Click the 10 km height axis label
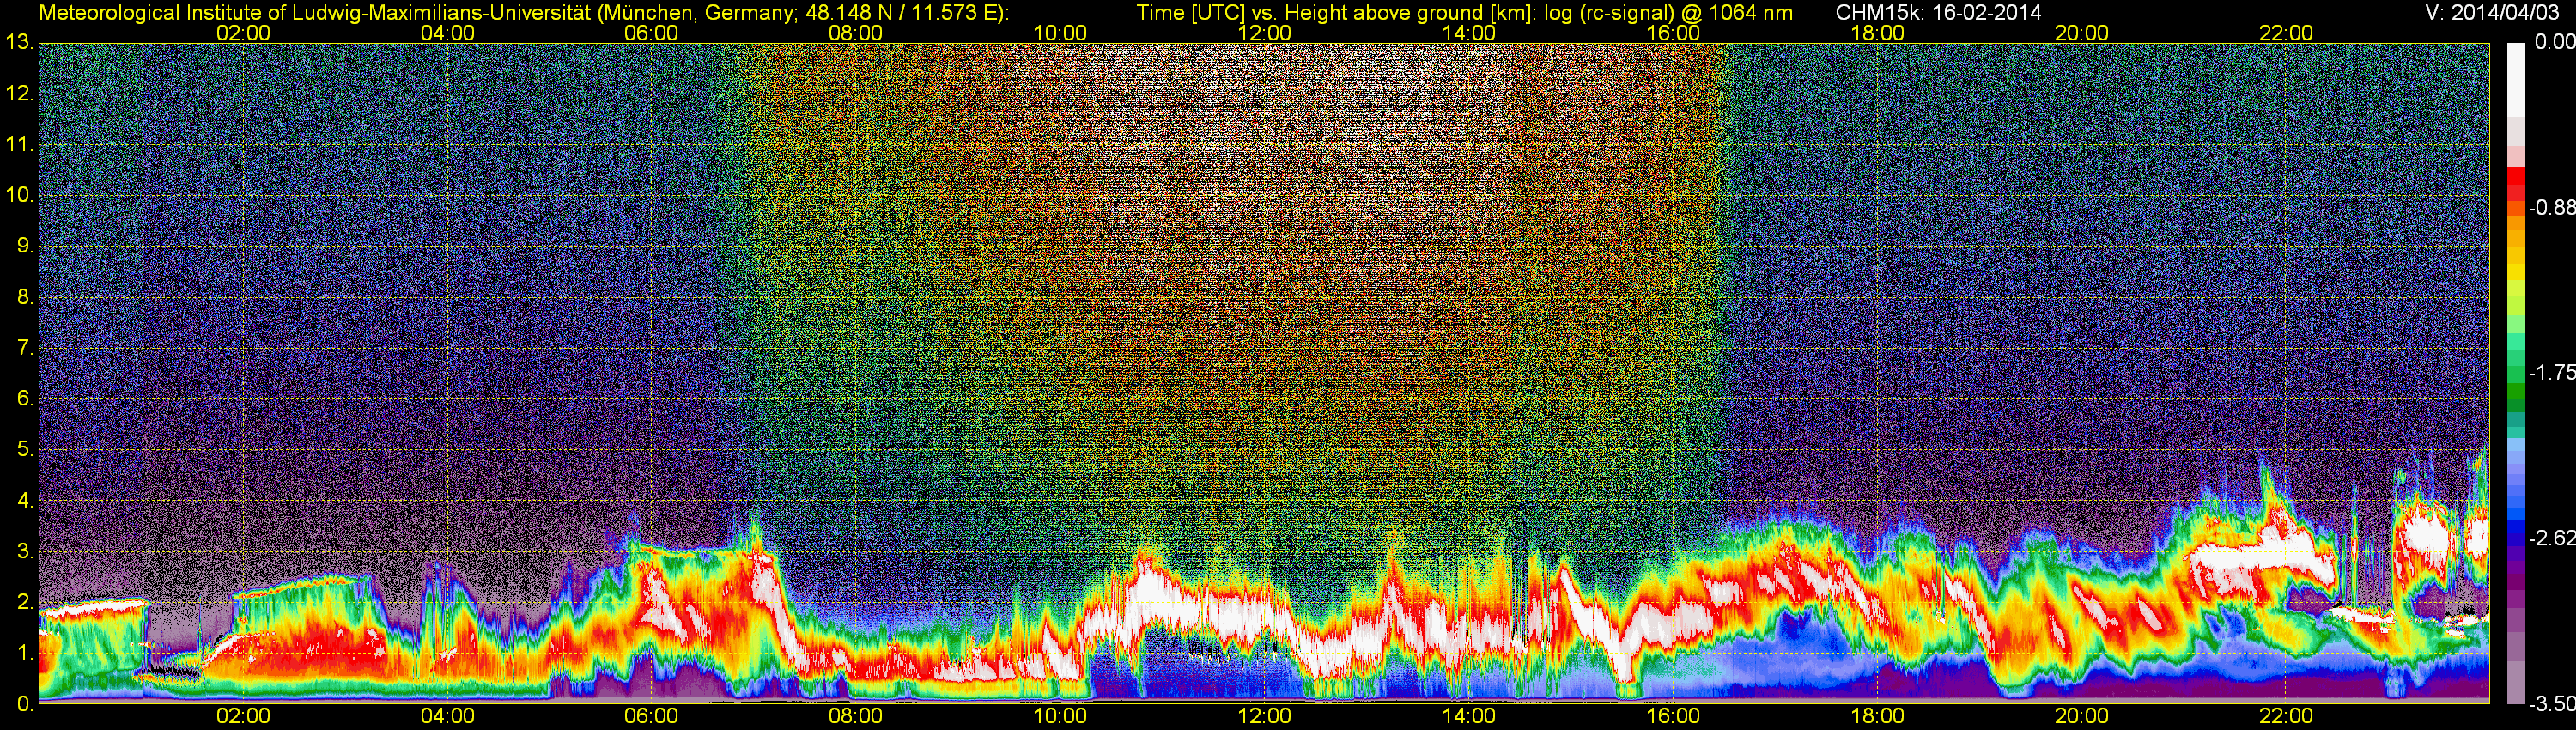 coord(19,195)
